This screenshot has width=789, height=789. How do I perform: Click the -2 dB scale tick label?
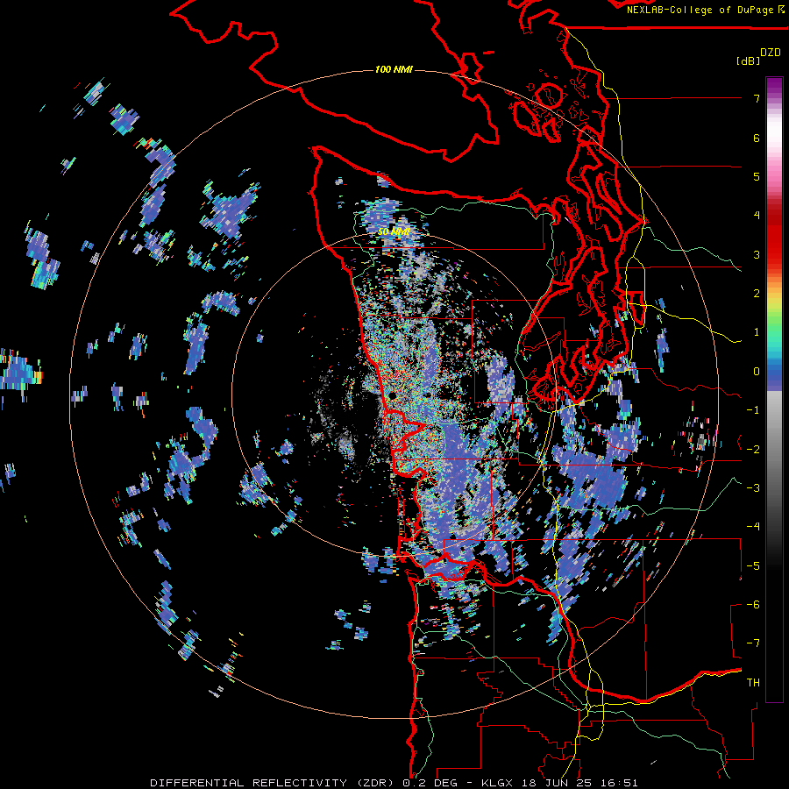(753, 449)
